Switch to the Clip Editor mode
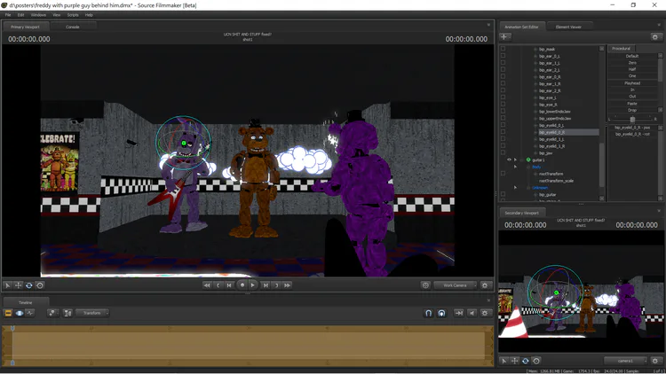This screenshot has width=666, height=374. point(8,313)
